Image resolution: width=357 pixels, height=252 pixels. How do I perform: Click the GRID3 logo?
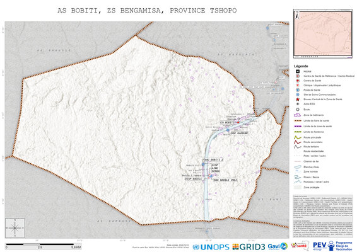249,247
